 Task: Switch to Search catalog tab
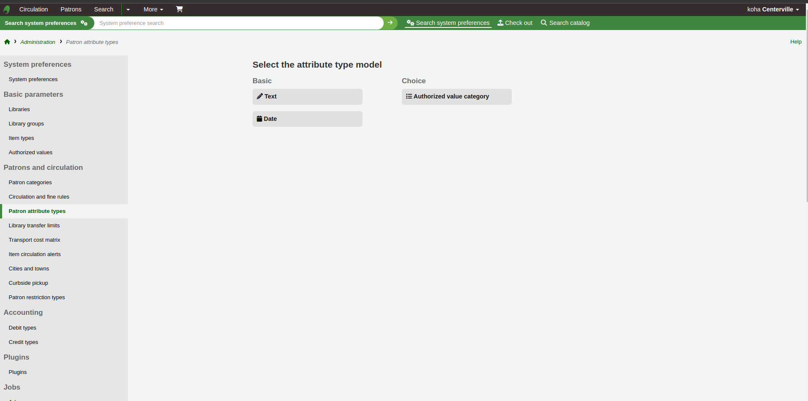click(x=565, y=23)
